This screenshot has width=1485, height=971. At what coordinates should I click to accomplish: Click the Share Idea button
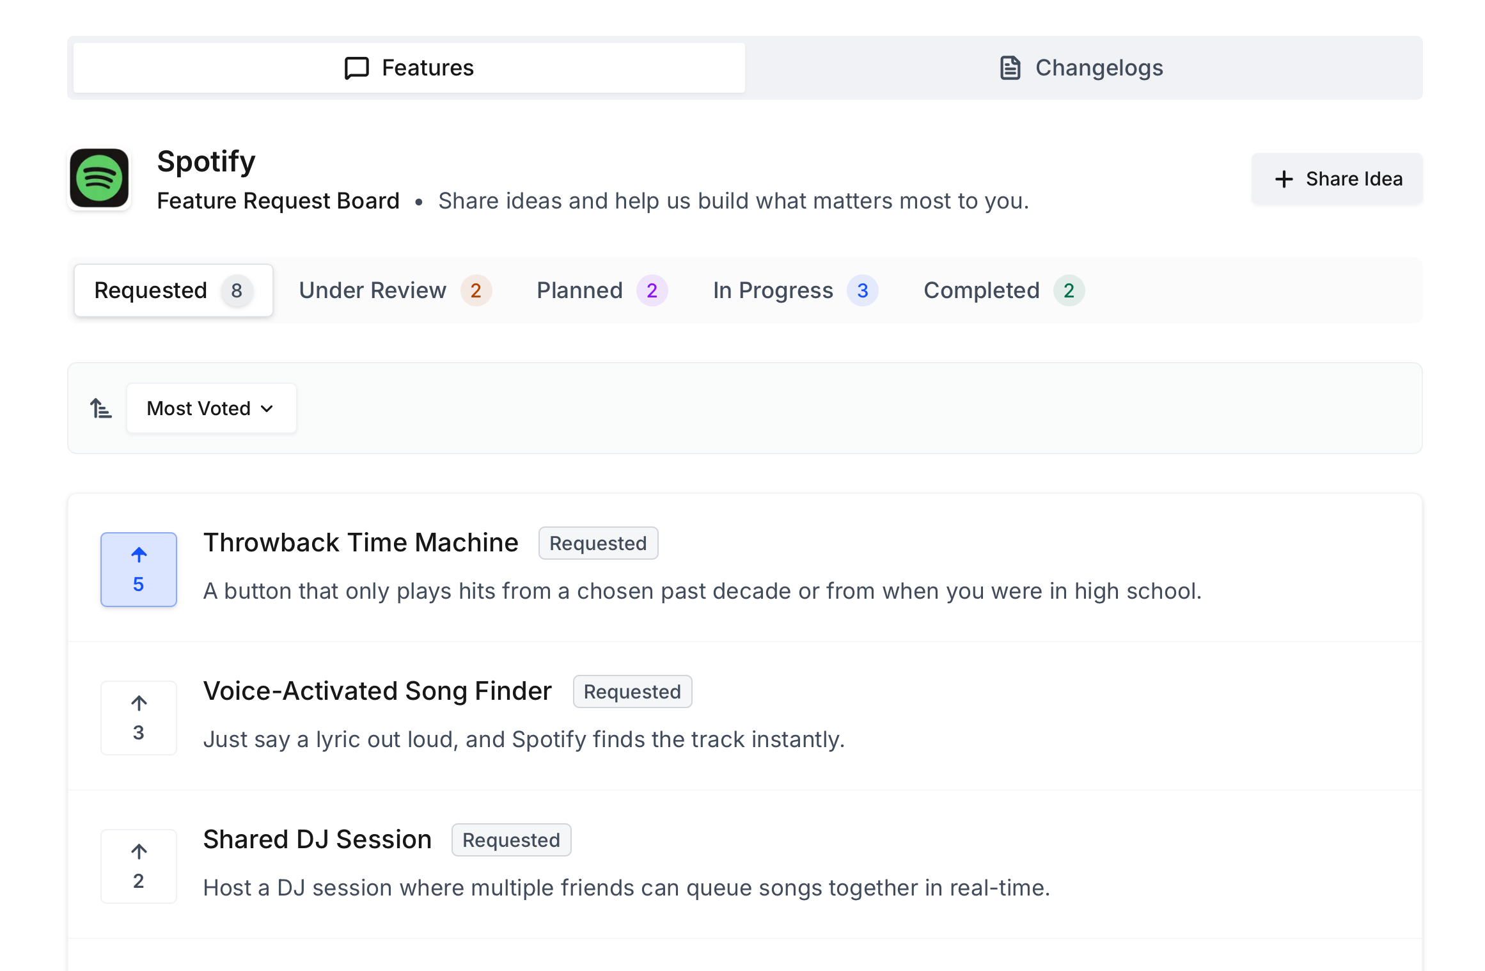pyautogui.click(x=1337, y=178)
